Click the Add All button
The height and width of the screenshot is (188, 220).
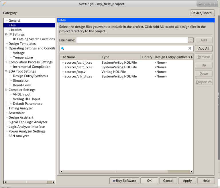204,49
